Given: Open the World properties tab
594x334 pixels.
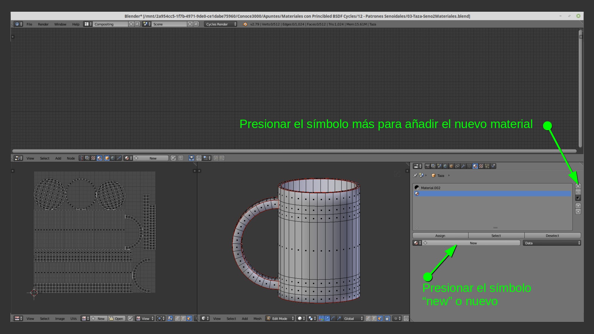Looking at the screenshot, I should [x=445, y=166].
